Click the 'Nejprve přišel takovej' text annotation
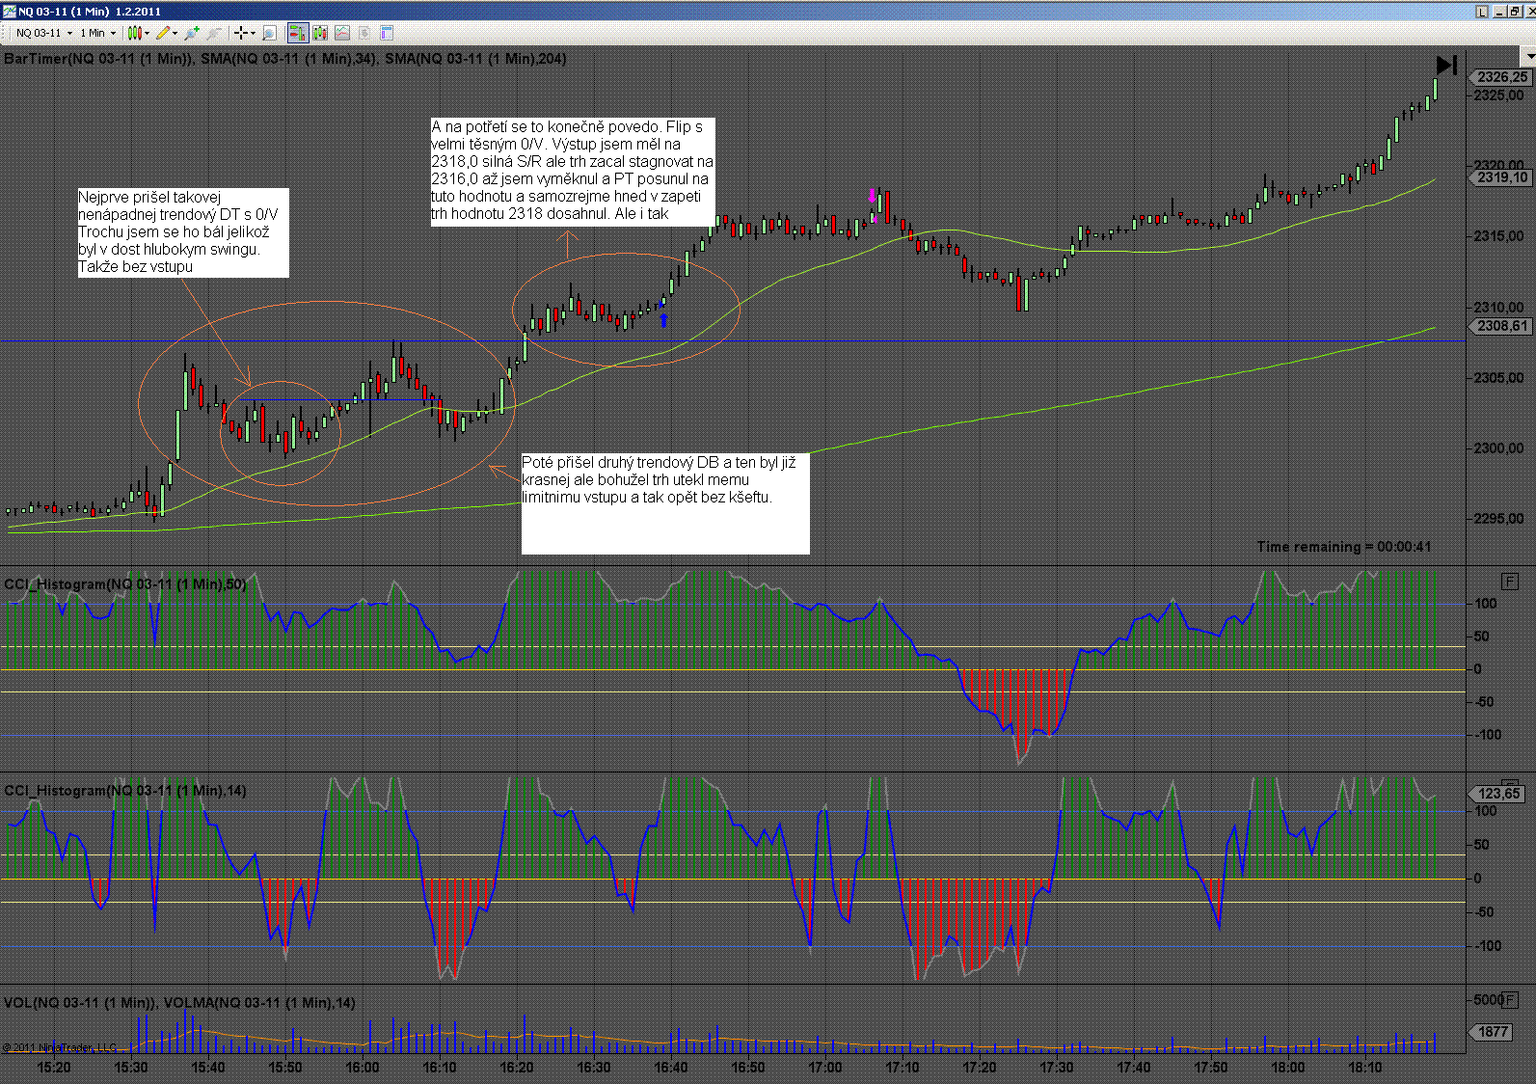 point(183,232)
